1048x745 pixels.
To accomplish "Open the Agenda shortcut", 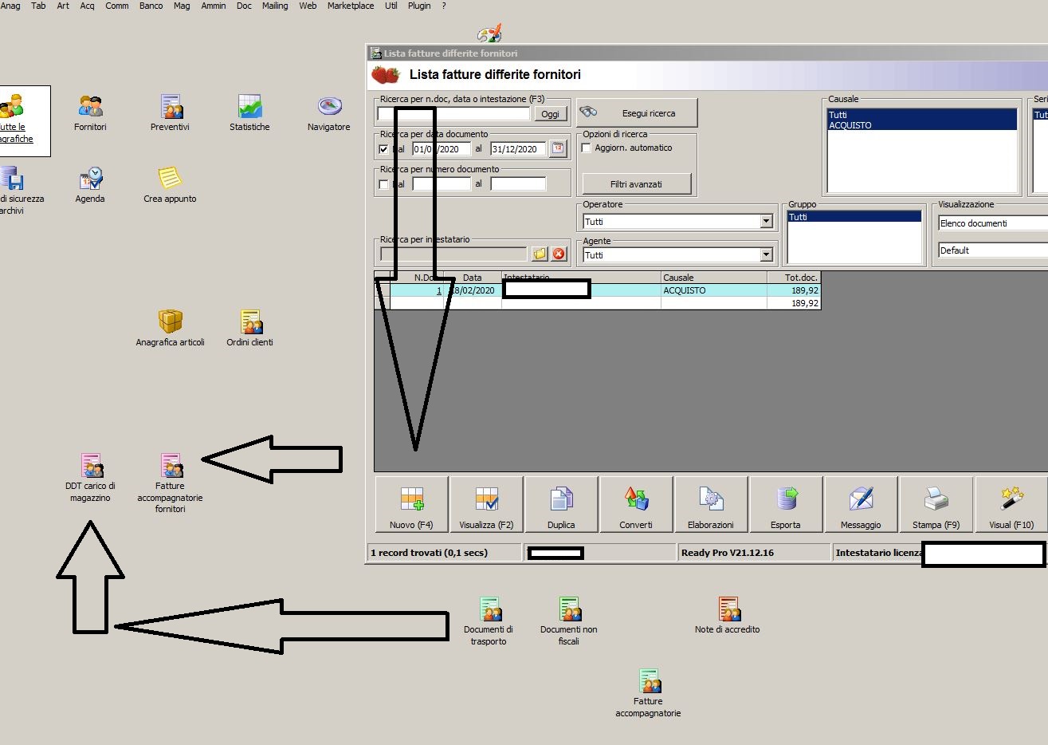I will 90,184.
